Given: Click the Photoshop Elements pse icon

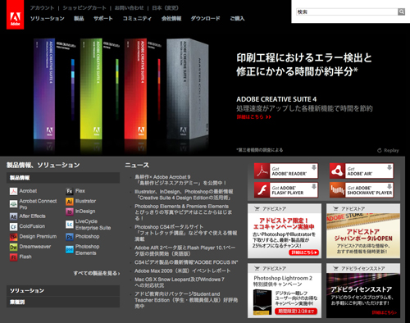Looking at the screenshot, I should coord(70,249).
